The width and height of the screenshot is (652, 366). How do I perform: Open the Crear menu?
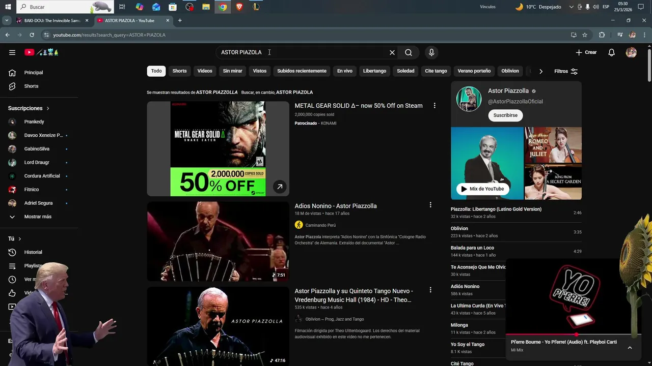pos(586,52)
